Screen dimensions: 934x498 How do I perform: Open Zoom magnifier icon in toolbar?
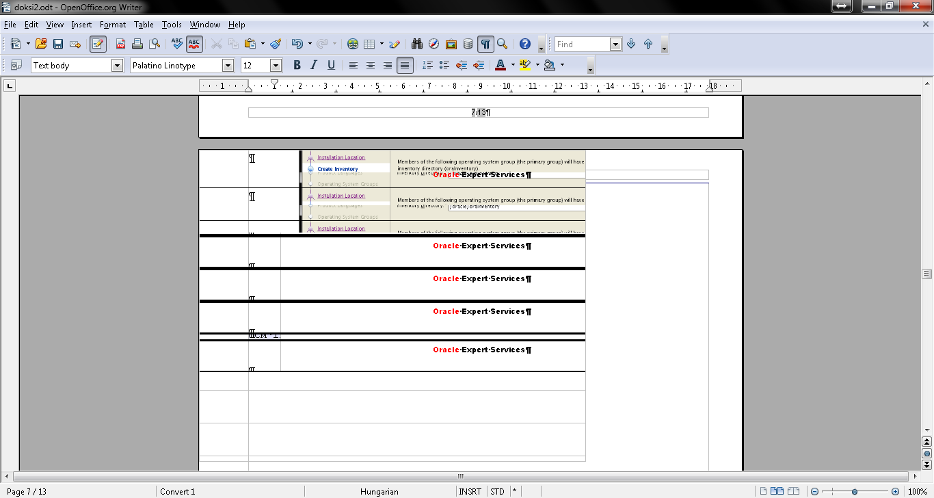(503, 44)
